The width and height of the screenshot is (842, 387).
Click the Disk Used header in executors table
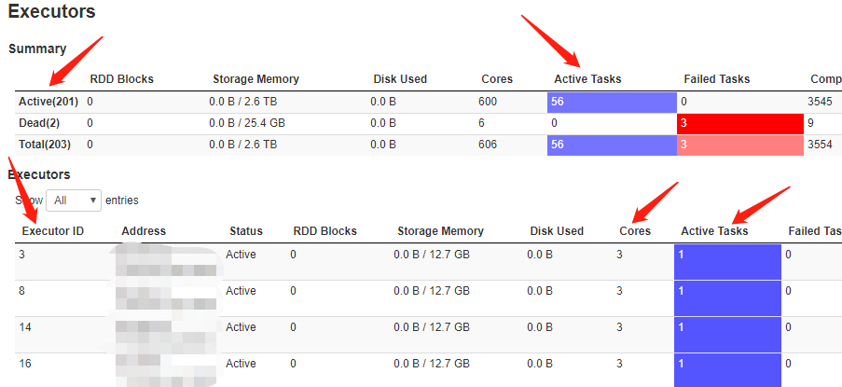coord(557,231)
